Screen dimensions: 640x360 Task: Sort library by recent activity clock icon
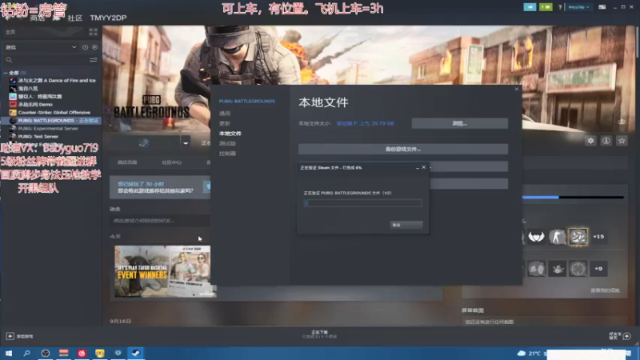[85, 47]
